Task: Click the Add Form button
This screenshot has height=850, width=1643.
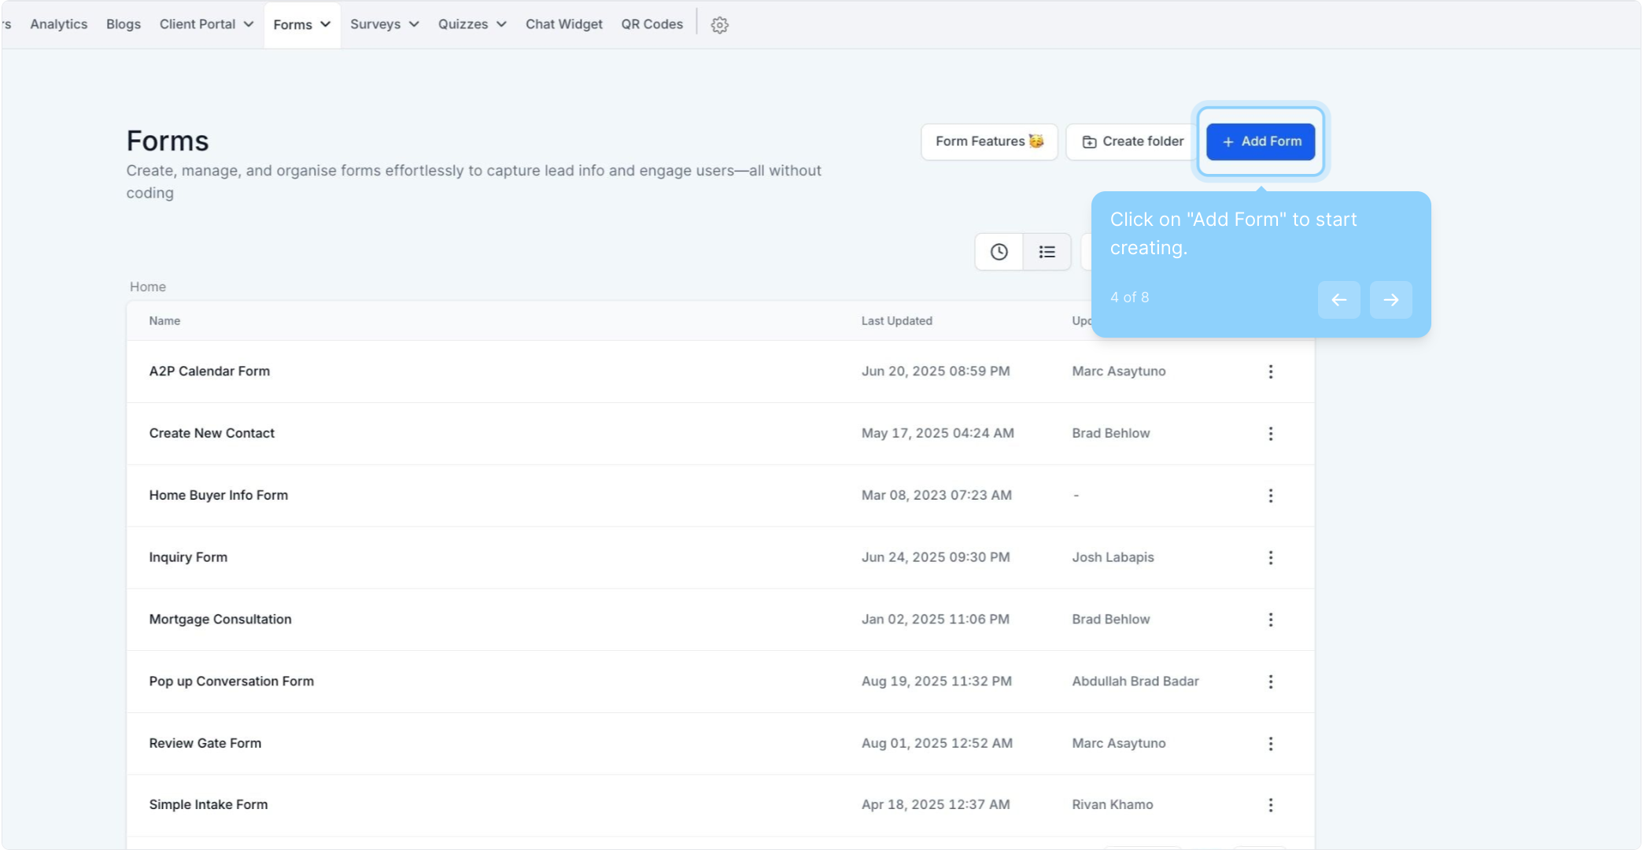Action: (x=1261, y=142)
